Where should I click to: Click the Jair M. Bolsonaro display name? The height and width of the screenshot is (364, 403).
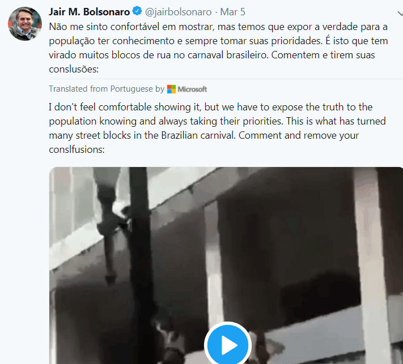[89, 11]
